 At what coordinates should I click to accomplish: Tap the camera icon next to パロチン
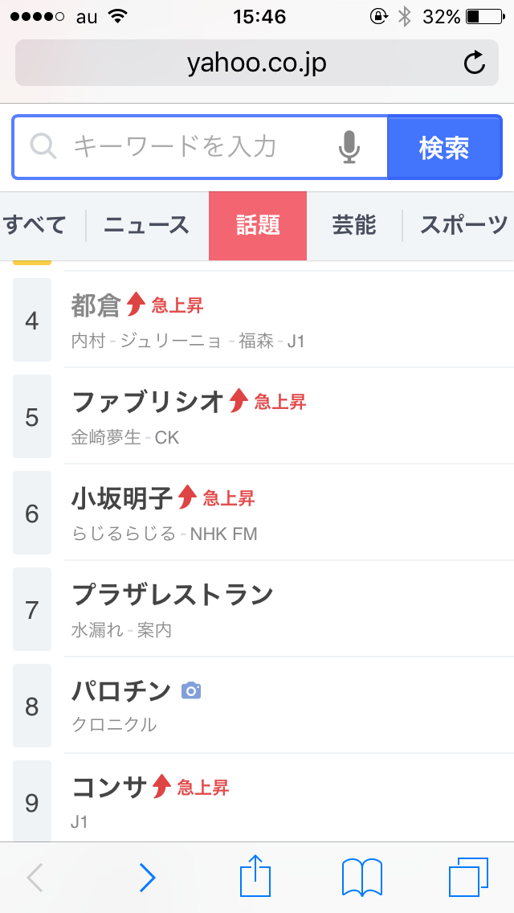[x=191, y=690]
